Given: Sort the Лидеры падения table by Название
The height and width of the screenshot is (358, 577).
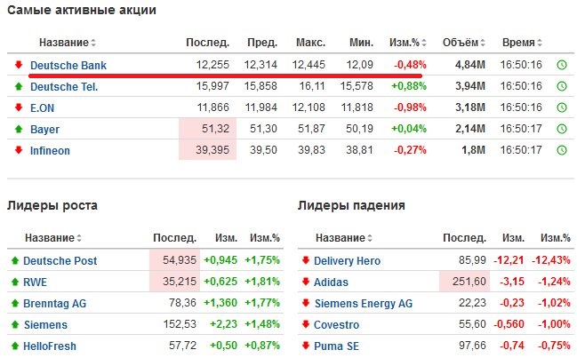Looking at the screenshot, I should tap(344, 238).
